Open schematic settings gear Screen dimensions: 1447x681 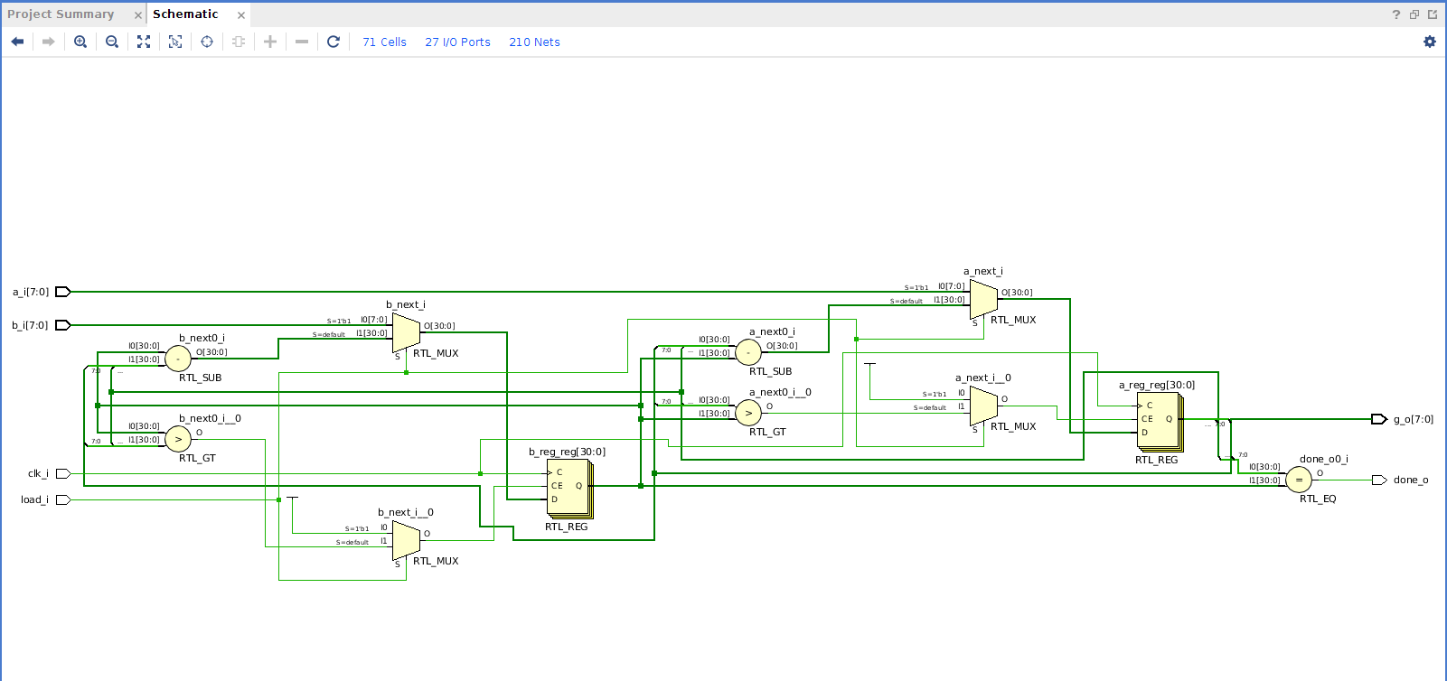[1430, 42]
